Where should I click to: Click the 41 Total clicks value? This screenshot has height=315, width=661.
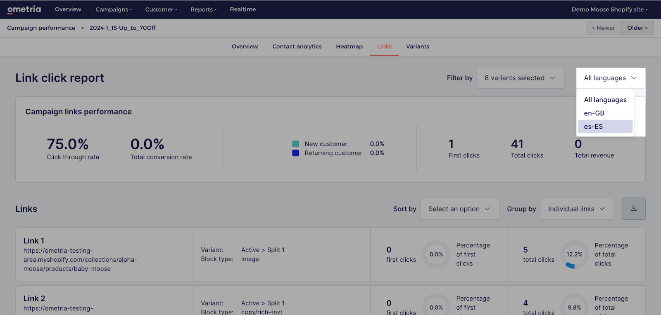(517, 144)
